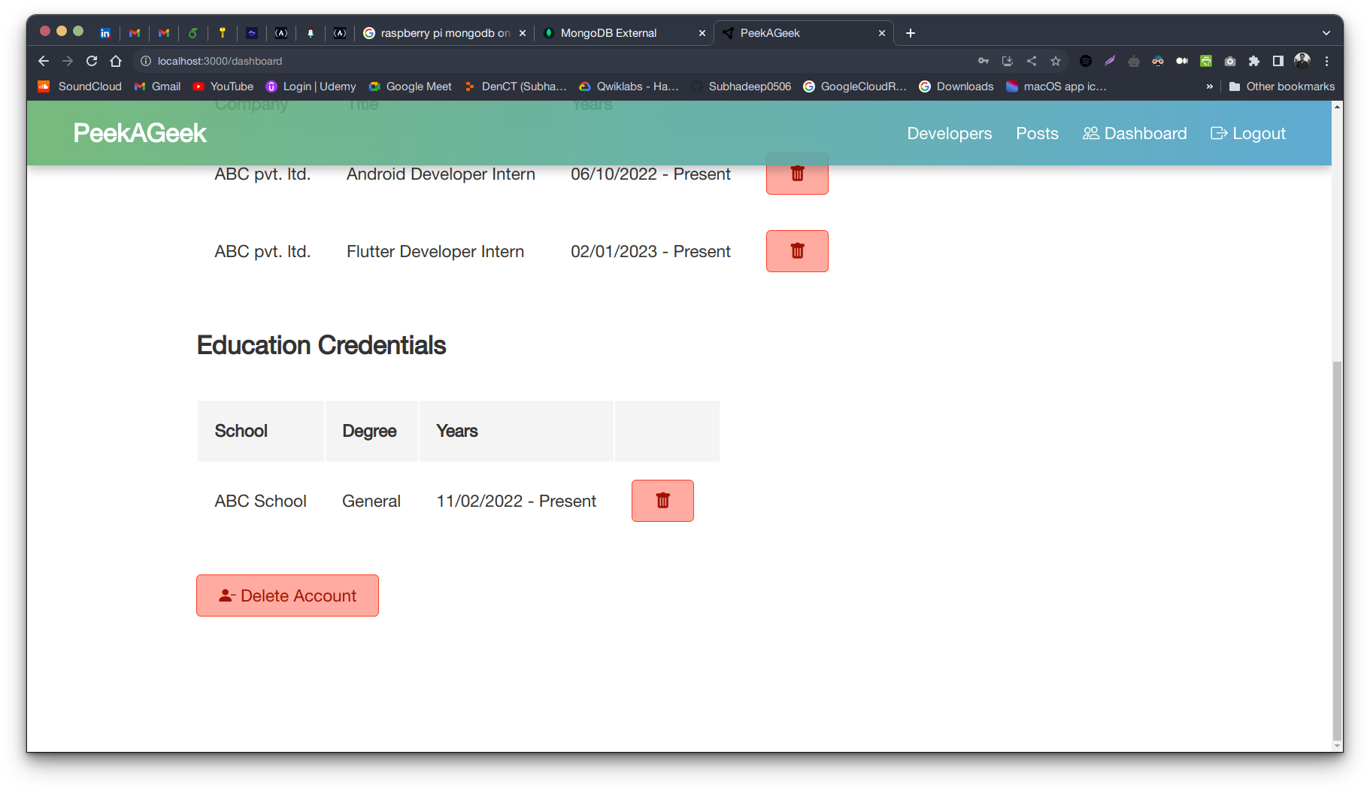Go to Dashboard in the navbar
The height and width of the screenshot is (791, 1370).
pos(1135,133)
